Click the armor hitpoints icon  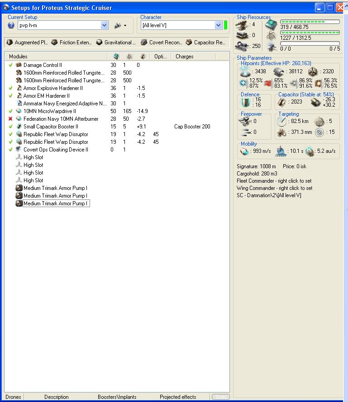(279, 72)
